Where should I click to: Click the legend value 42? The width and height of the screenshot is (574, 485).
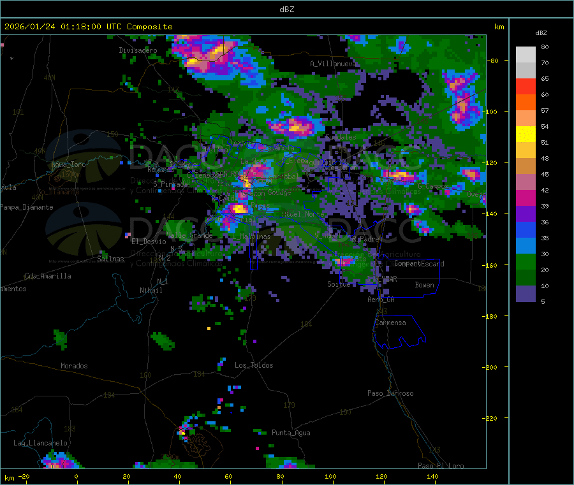pyautogui.click(x=545, y=190)
